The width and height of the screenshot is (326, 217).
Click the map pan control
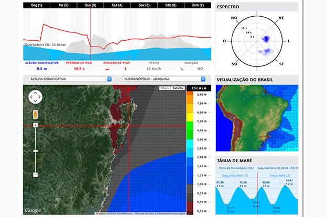pos(35,97)
